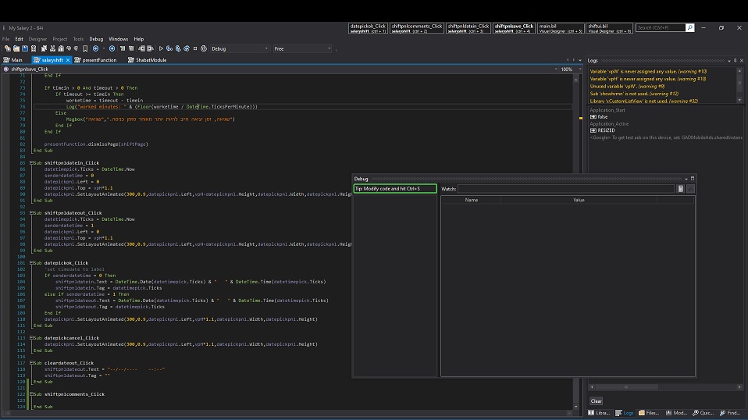The width and height of the screenshot is (748, 420).
Task: Jump to the shiftpnlcomments_Click shortcut button
Action: (417, 28)
